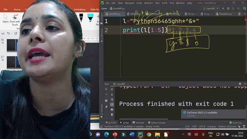The height and width of the screenshot is (139, 247).
Task: Open the File menu in PyCharm
Action: [108, 3]
